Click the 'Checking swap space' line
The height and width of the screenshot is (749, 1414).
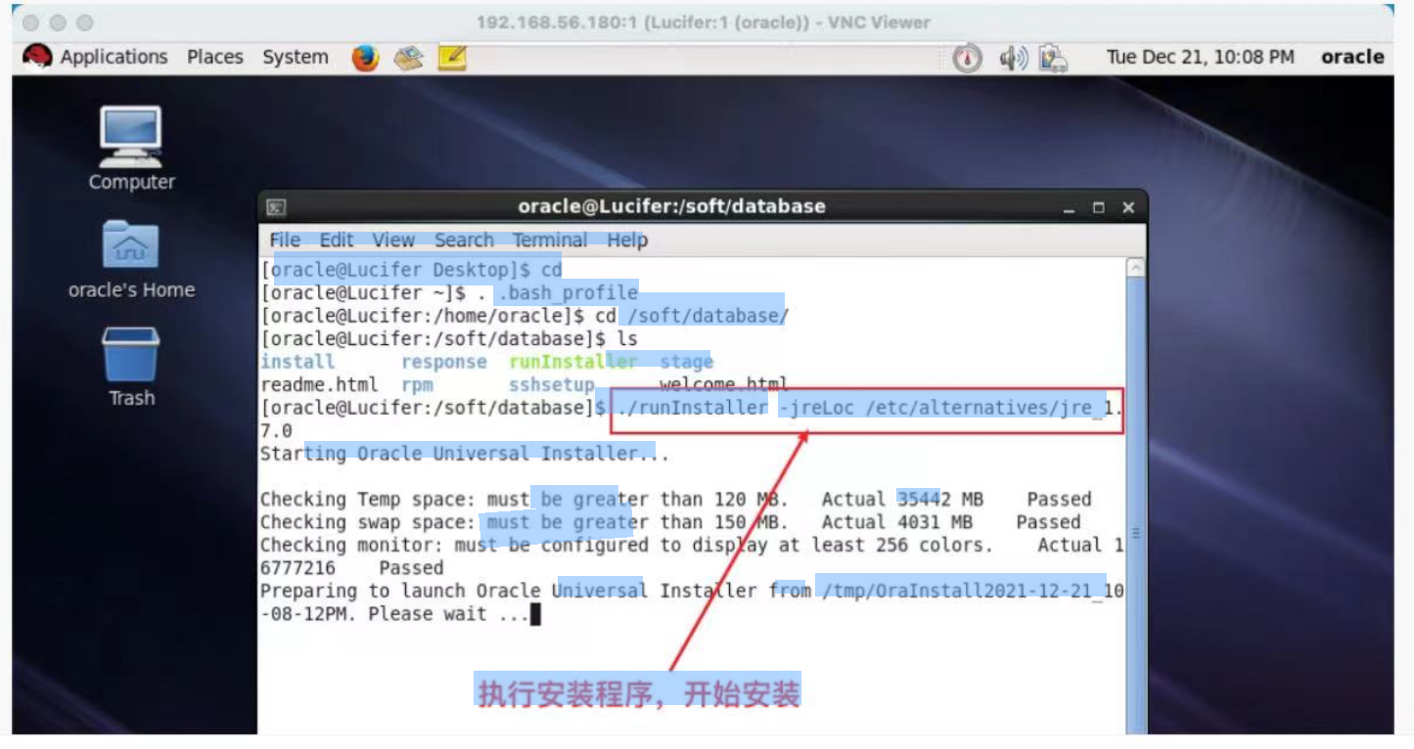click(x=670, y=522)
